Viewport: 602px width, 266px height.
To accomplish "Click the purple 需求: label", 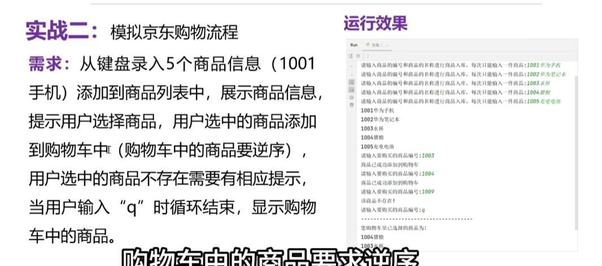I will (50, 64).
